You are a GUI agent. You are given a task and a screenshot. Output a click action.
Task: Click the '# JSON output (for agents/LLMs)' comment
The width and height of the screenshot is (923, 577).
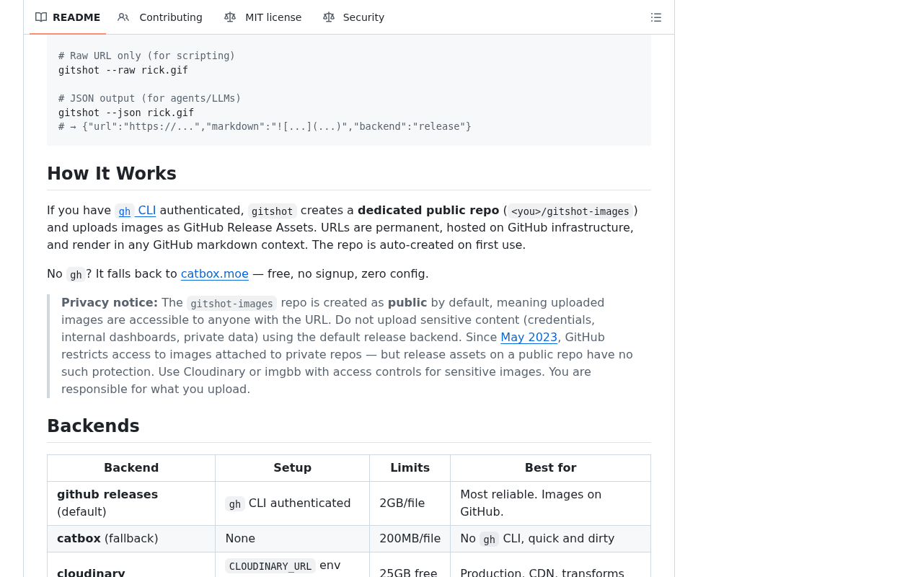tap(150, 98)
